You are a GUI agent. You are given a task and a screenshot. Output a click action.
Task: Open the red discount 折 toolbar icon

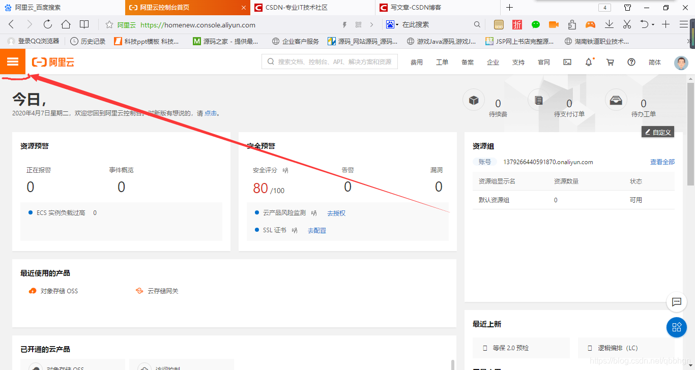[x=517, y=24]
